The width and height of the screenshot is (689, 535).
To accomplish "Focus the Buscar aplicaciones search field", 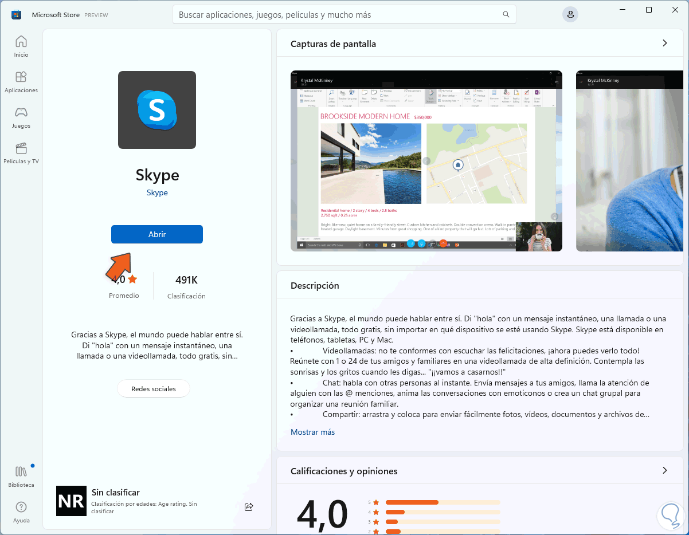I will [344, 14].
